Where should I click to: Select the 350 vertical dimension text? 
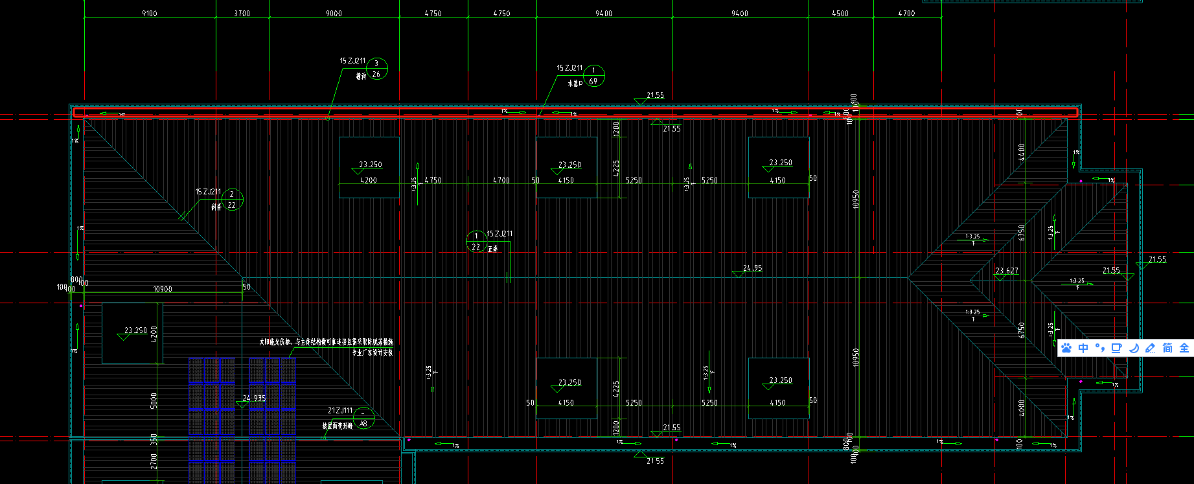pyautogui.click(x=154, y=440)
